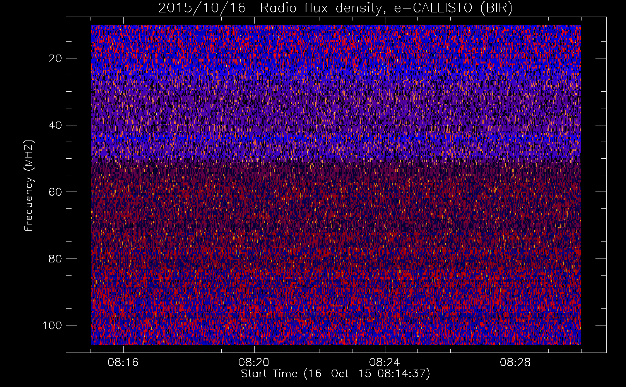
Task: Click the 08:28 time tick label
Action: pyautogui.click(x=515, y=363)
